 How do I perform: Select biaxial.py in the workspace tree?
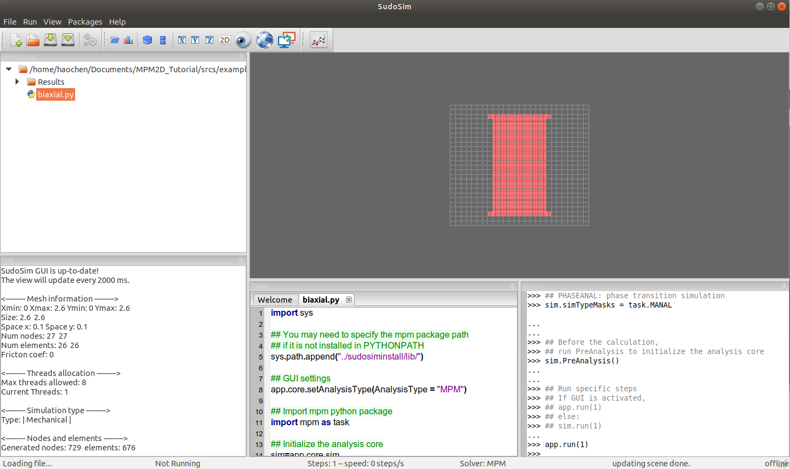(x=55, y=95)
